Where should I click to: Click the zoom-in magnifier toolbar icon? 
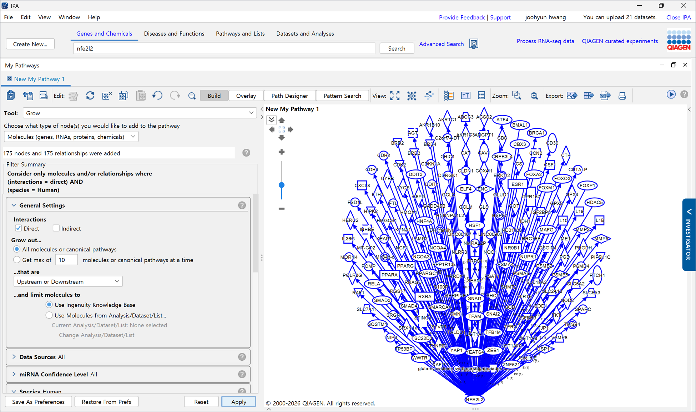tap(534, 96)
